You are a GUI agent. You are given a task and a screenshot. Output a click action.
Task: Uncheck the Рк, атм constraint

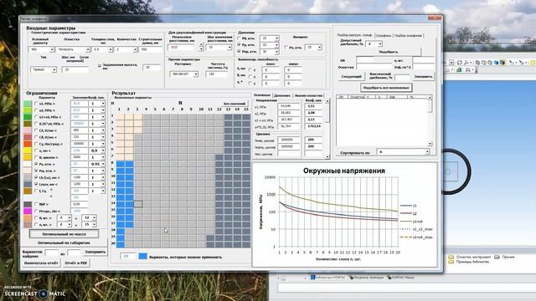(x=36, y=164)
